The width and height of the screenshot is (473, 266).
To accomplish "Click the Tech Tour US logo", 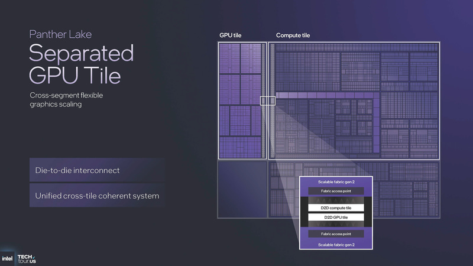I will (x=27, y=259).
